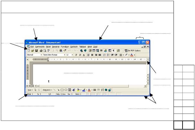The height and width of the screenshot is (130, 195).
Task: Open the Táblázat menu
Action: pyautogui.click(x=83, y=47)
